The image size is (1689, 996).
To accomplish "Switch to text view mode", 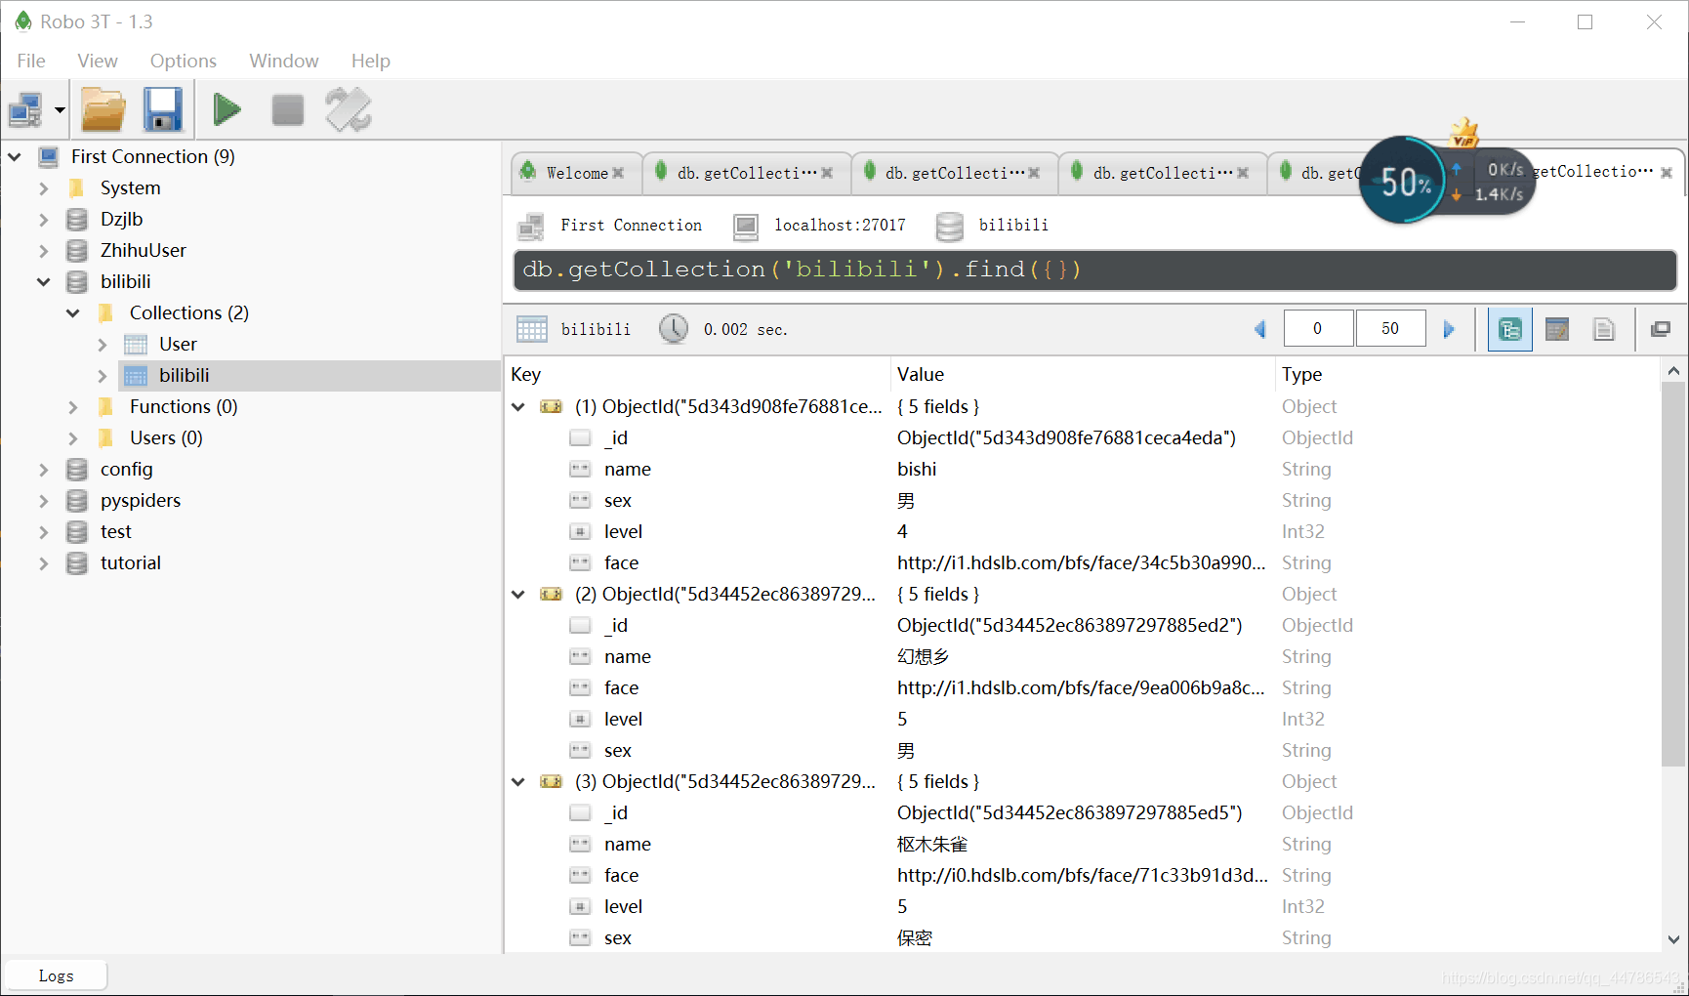I will [1604, 329].
